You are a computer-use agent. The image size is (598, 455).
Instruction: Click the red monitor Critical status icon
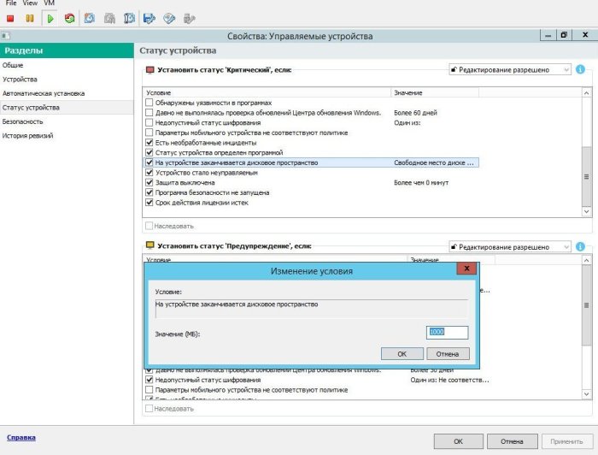point(149,70)
